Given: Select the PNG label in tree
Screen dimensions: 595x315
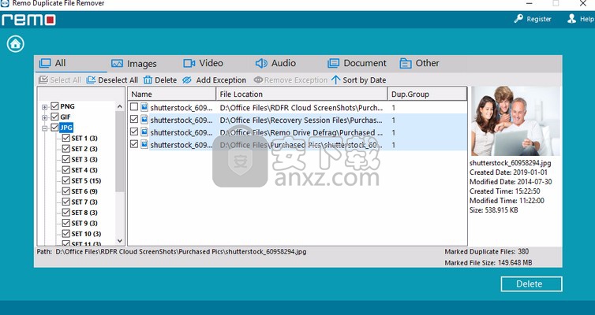Looking at the screenshot, I should tap(67, 106).
